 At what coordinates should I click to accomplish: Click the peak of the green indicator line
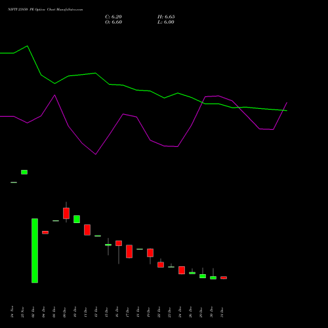[28, 46]
